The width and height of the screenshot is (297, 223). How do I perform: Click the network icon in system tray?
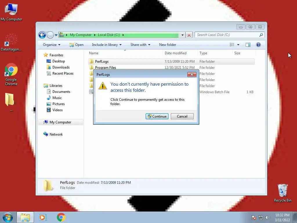pos(261,217)
